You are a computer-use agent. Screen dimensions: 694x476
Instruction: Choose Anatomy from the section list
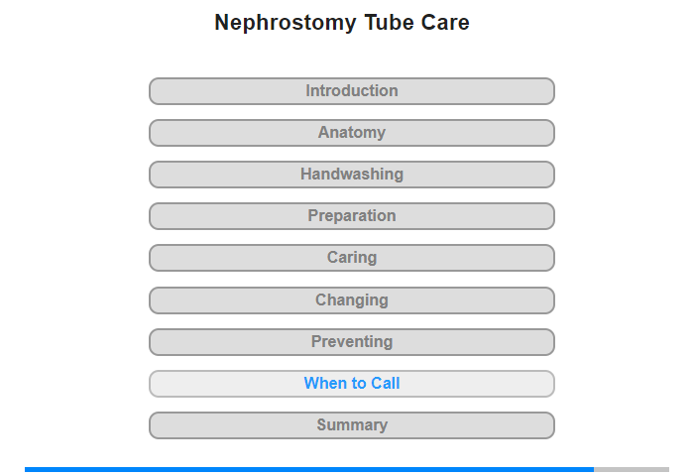[x=352, y=133]
